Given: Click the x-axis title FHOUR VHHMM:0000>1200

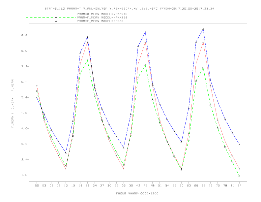Looking at the screenshot, I should [137, 193].
